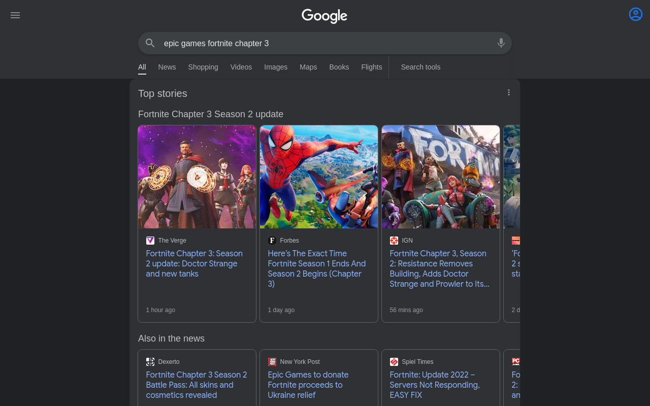Click 'Forbes' source name

(x=289, y=241)
